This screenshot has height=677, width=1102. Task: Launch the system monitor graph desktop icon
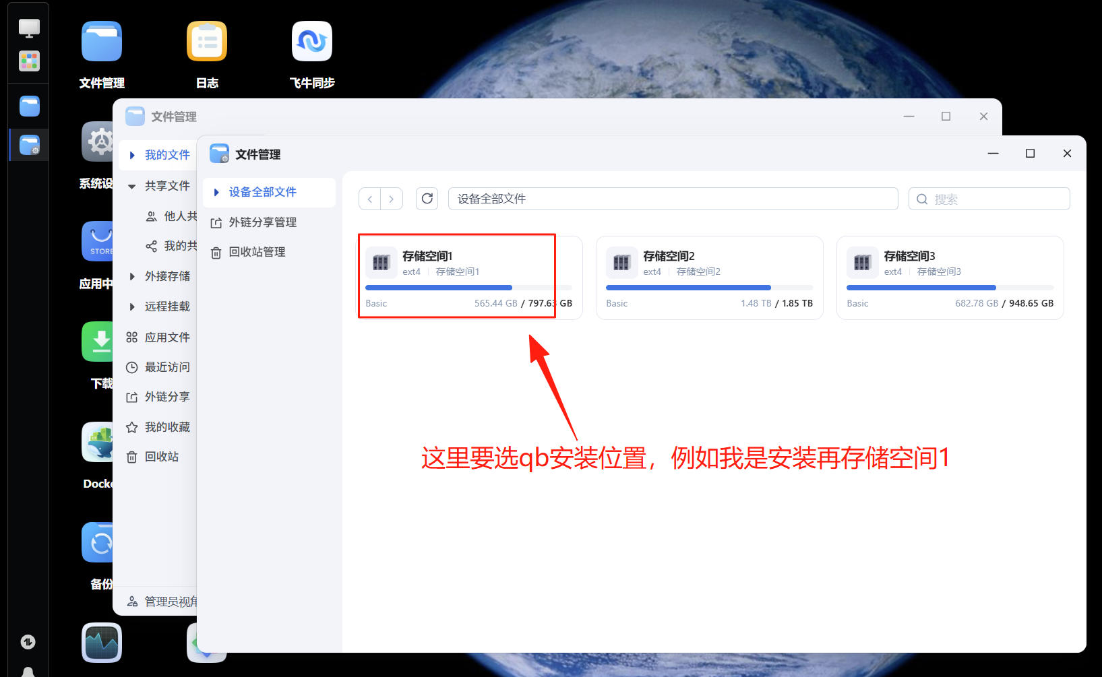(x=102, y=642)
